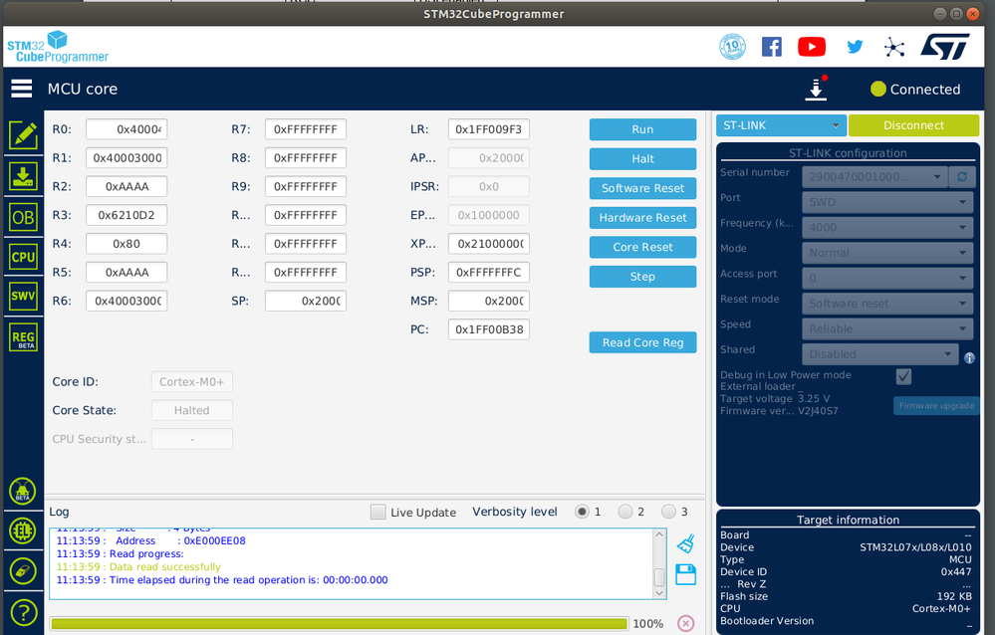
Task: Refresh the serial number list
Action: point(962,177)
